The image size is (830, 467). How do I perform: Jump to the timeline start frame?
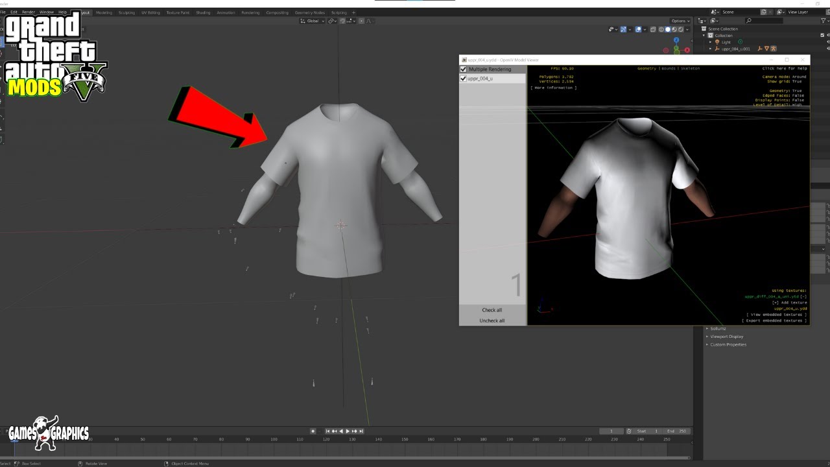[327, 431]
